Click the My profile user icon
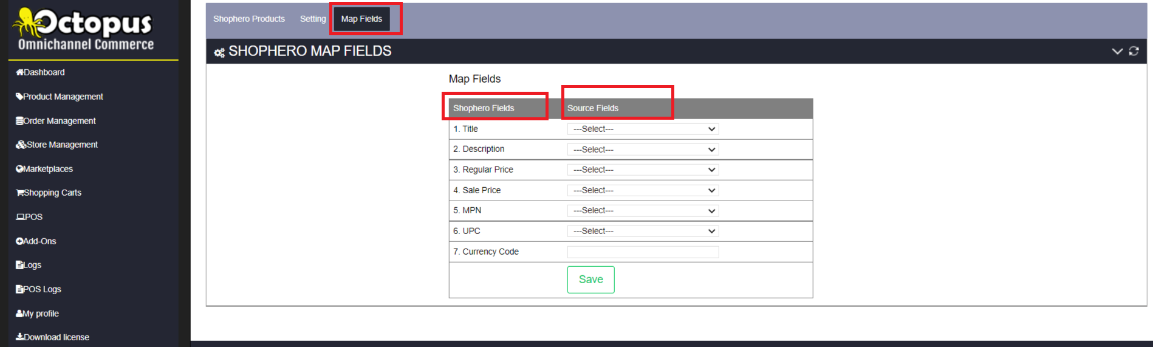The width and height of the screenshot is (1153, 347). [x=19, y=314]
